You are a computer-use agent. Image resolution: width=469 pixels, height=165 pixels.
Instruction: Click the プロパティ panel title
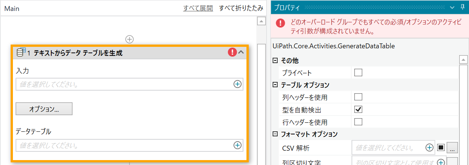[x=287, y=7]
